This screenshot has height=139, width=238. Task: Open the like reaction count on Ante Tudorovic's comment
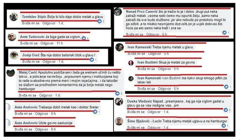click(88, 38)
